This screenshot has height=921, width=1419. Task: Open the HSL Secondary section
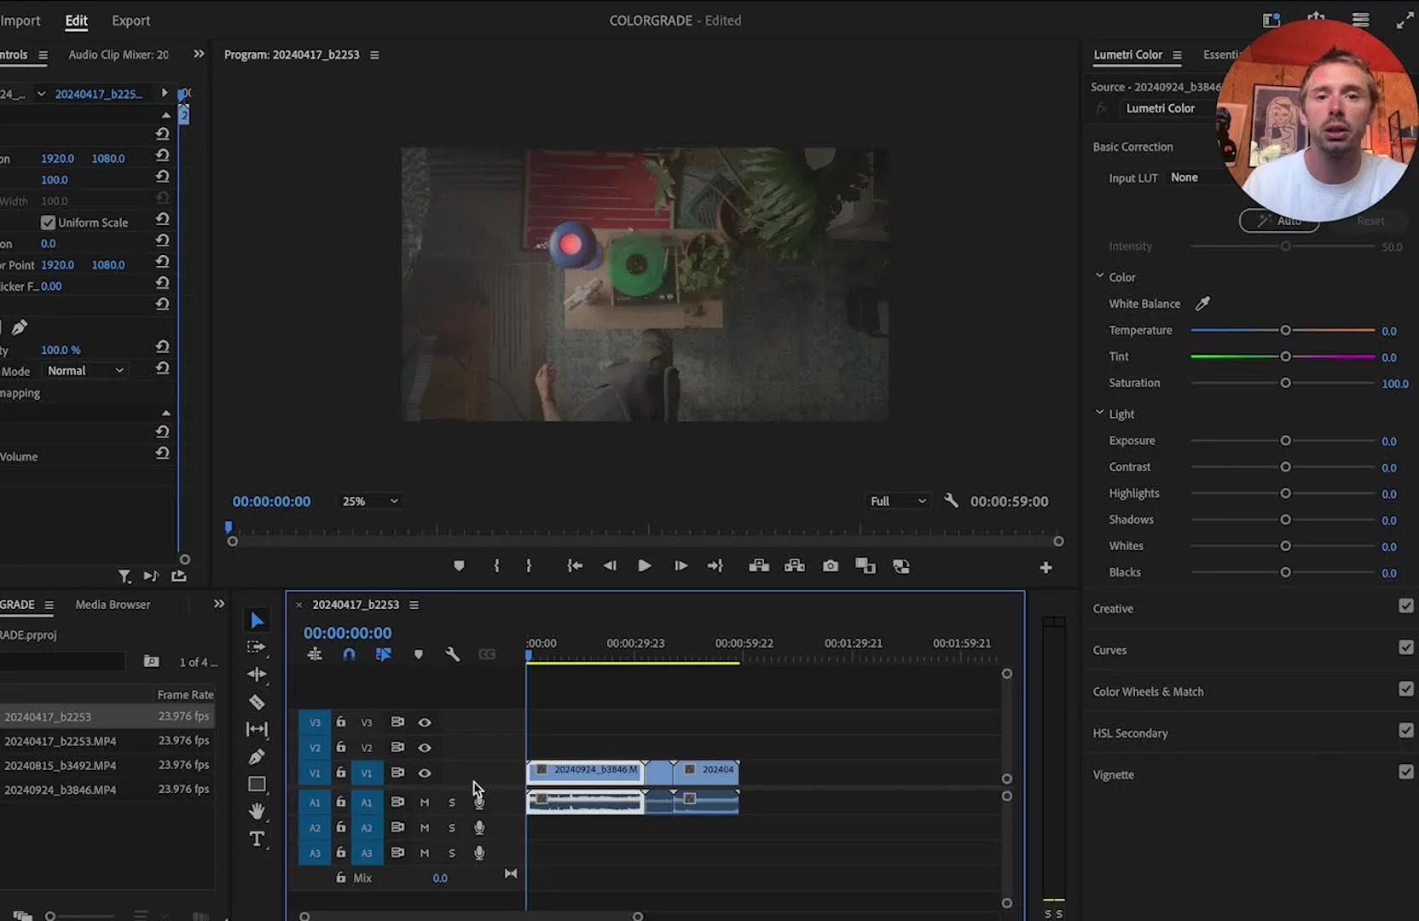pyautogui.click(x=1130, y=733)
